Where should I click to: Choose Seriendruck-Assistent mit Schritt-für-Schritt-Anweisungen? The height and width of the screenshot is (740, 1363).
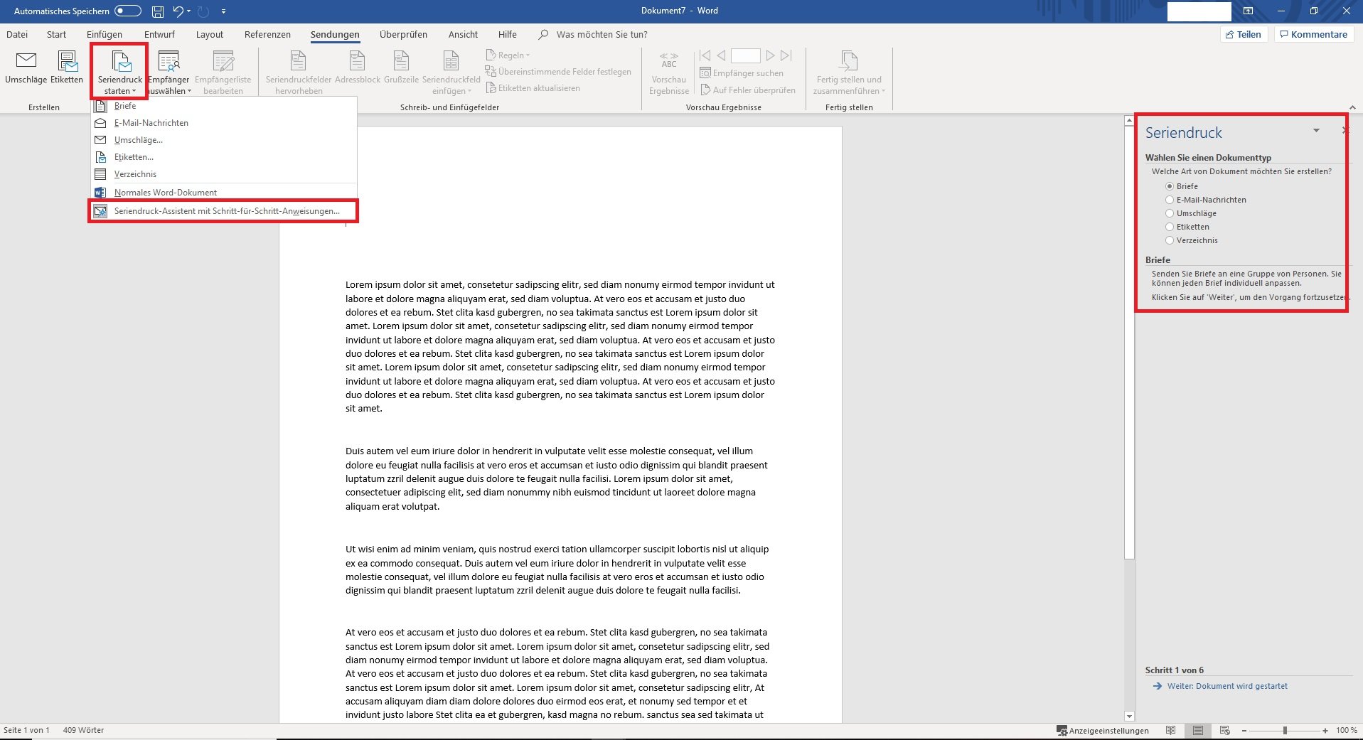coord(224,211)
